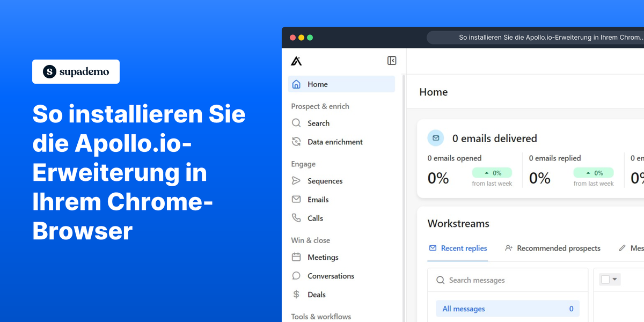Select the Conversations chat icon
This screenshot has width=644, height=322.
(296, 276)
